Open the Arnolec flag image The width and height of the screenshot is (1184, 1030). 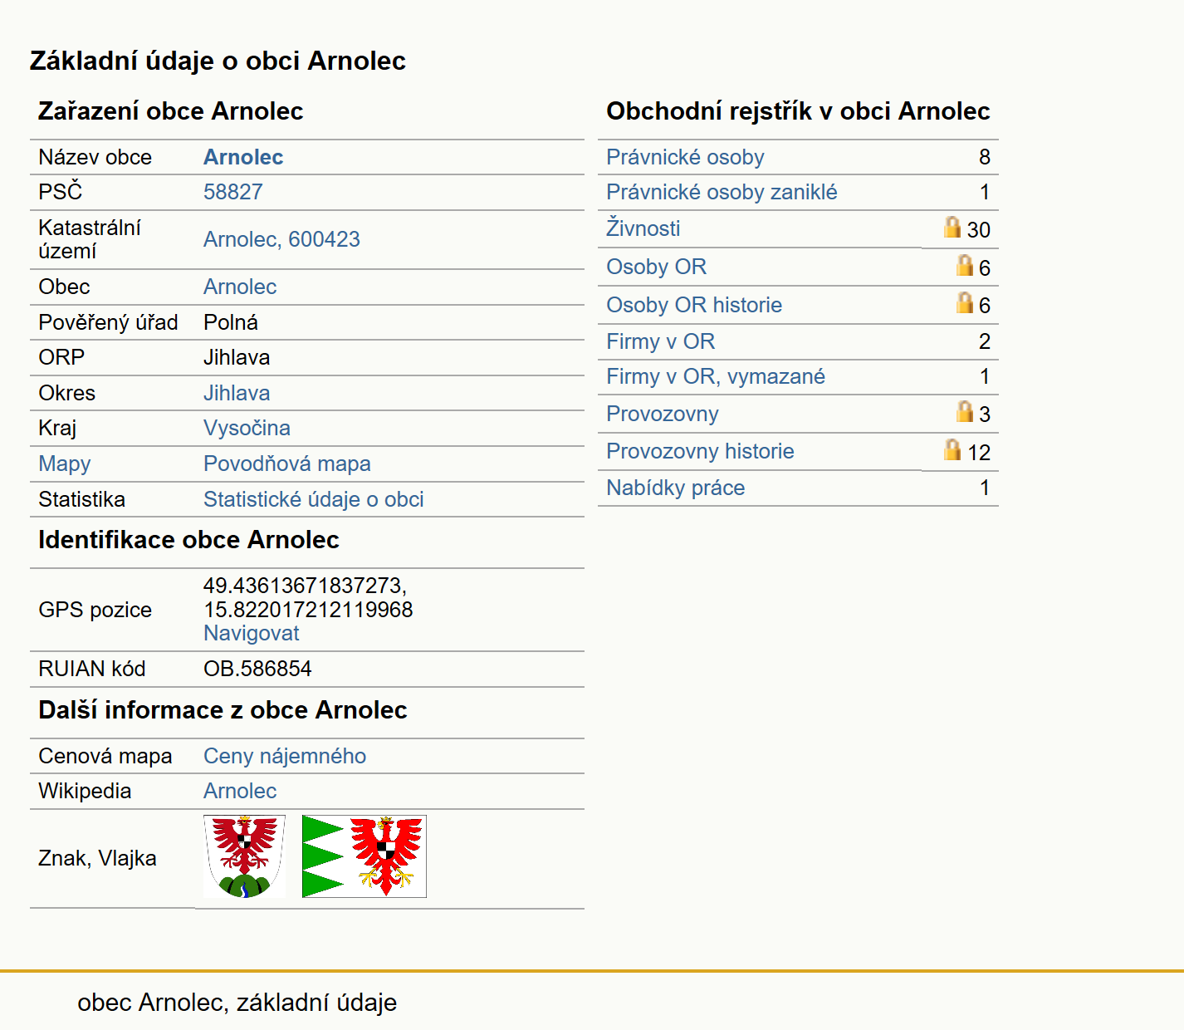click(x=364, y=856)
